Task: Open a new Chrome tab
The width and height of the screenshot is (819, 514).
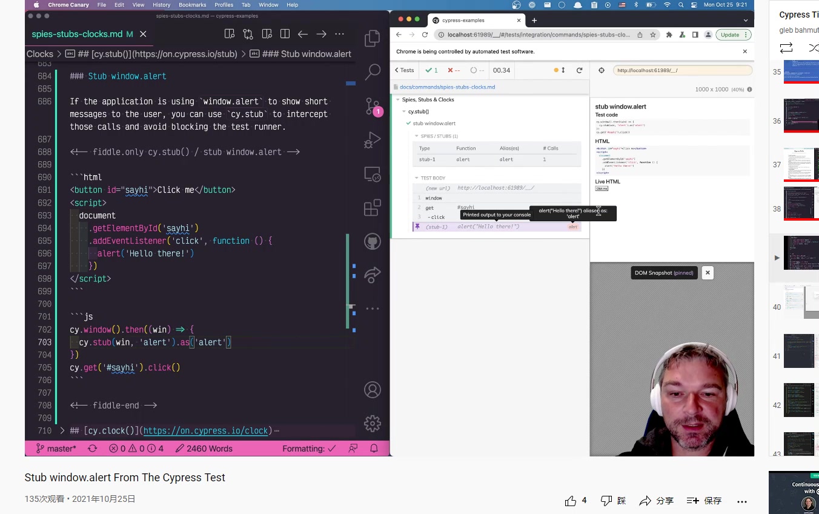Action: pos(534,20)
